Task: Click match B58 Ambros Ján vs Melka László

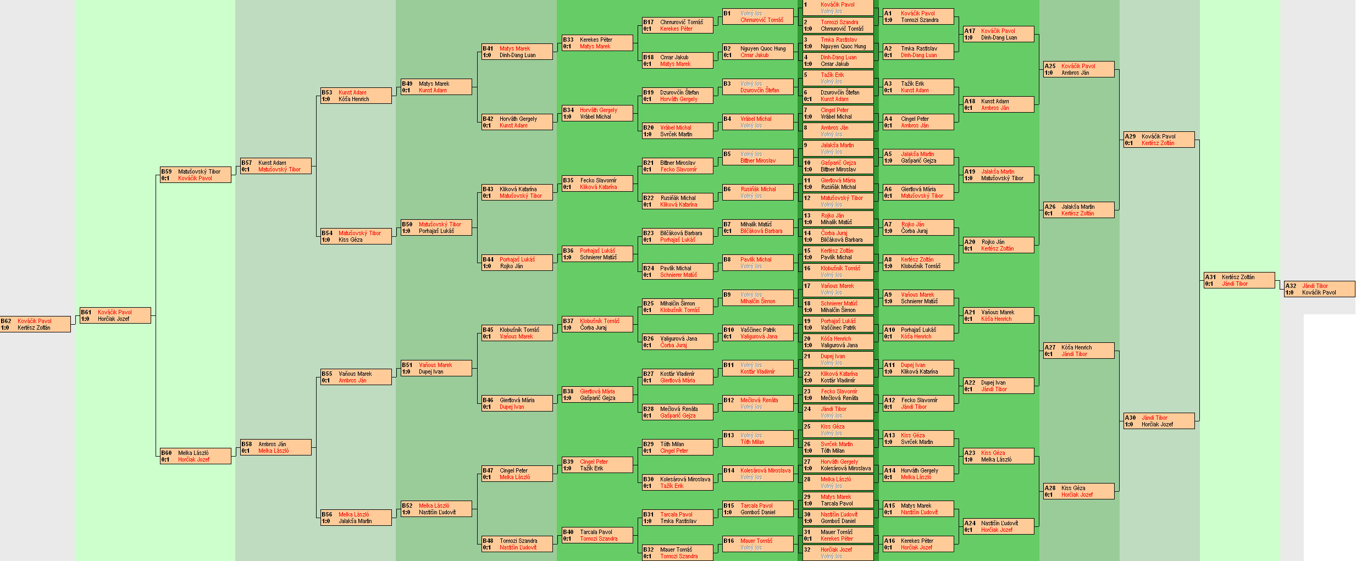Action: (x=276, y=447)
